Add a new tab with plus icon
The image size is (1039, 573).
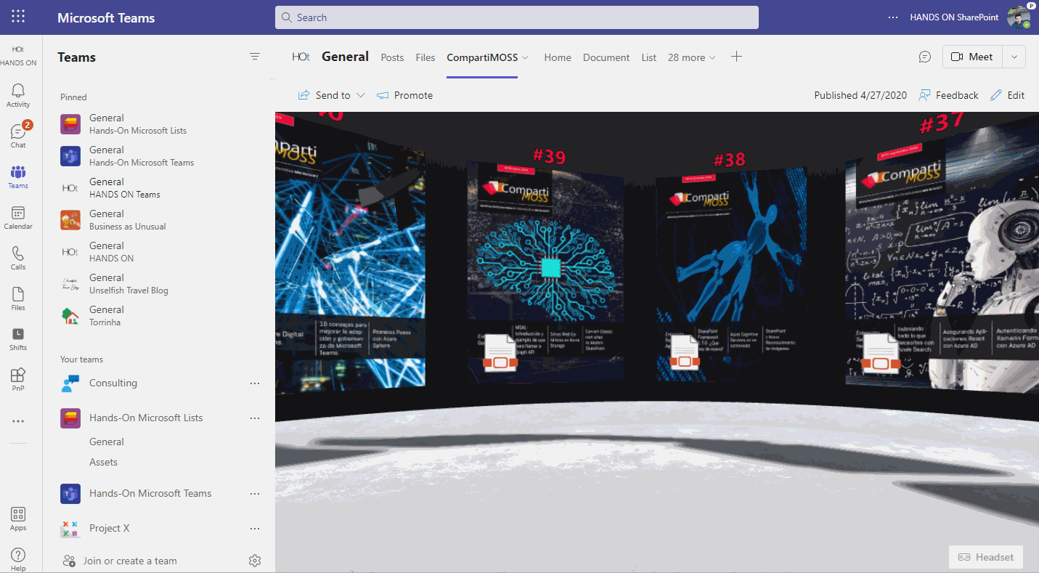click(736, 57)
